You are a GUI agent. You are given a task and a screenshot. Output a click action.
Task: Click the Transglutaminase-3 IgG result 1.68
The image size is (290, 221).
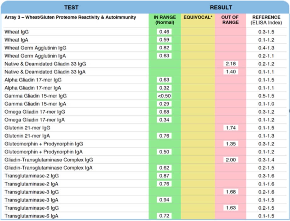pos(231,192)
